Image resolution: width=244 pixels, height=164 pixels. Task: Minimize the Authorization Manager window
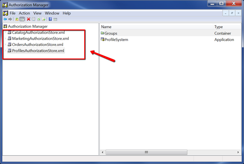pyautogui.click(x=212, y=4)
